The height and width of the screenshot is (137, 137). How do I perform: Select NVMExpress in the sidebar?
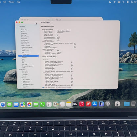25,51
